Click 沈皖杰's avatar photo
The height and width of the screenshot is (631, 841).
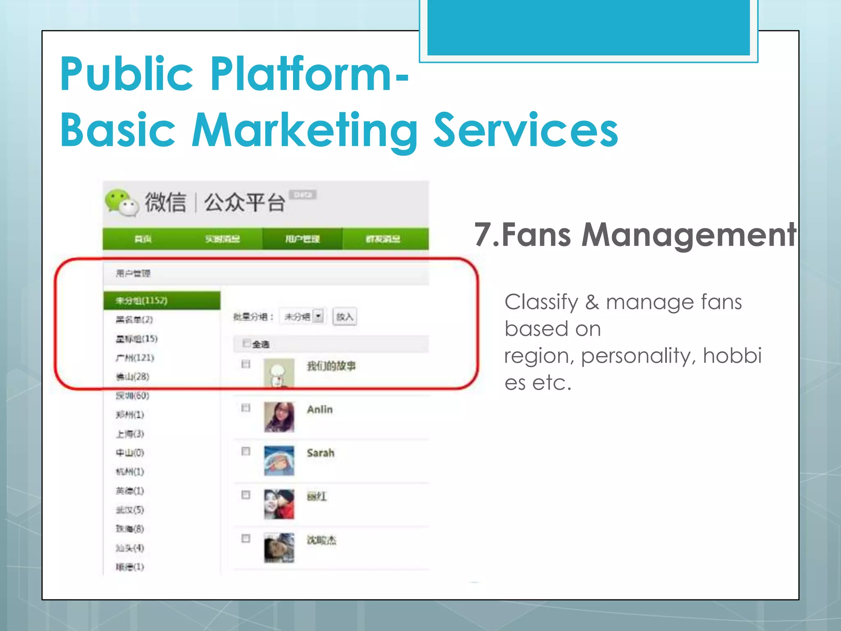279,548
